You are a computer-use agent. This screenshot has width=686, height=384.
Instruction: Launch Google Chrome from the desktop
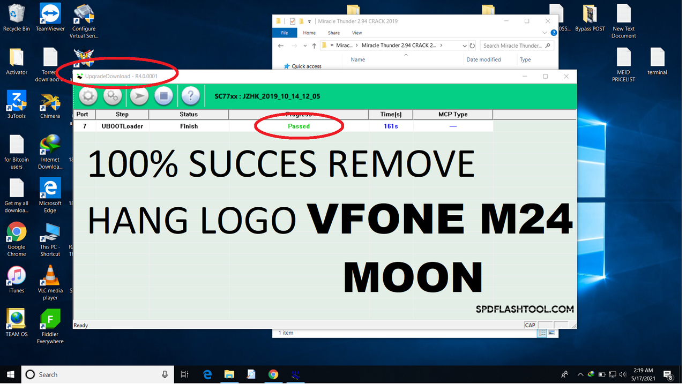17,239
